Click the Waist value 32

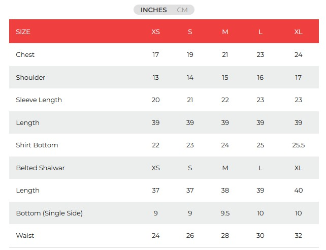pyautogui.click(x=298, y=236)
